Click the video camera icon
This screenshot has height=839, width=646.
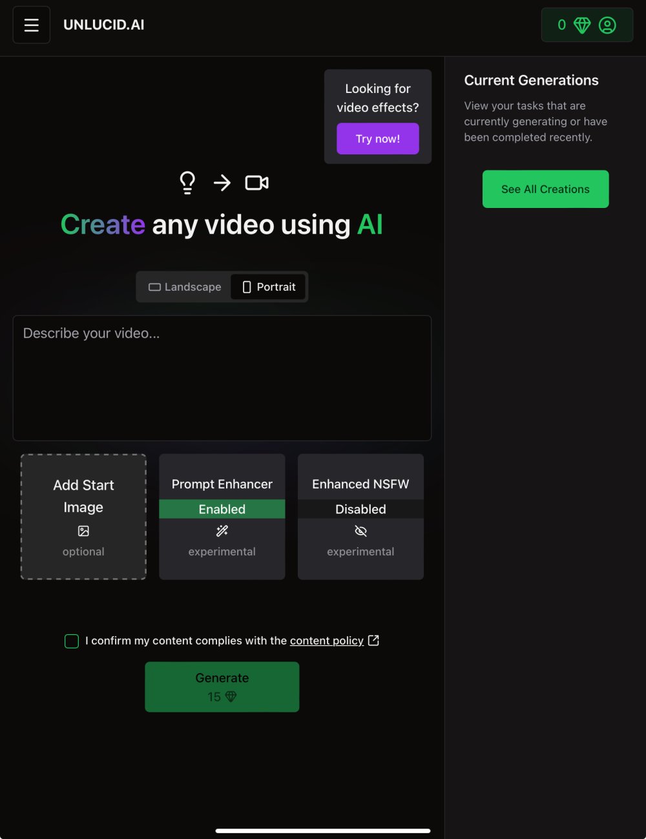256,183
